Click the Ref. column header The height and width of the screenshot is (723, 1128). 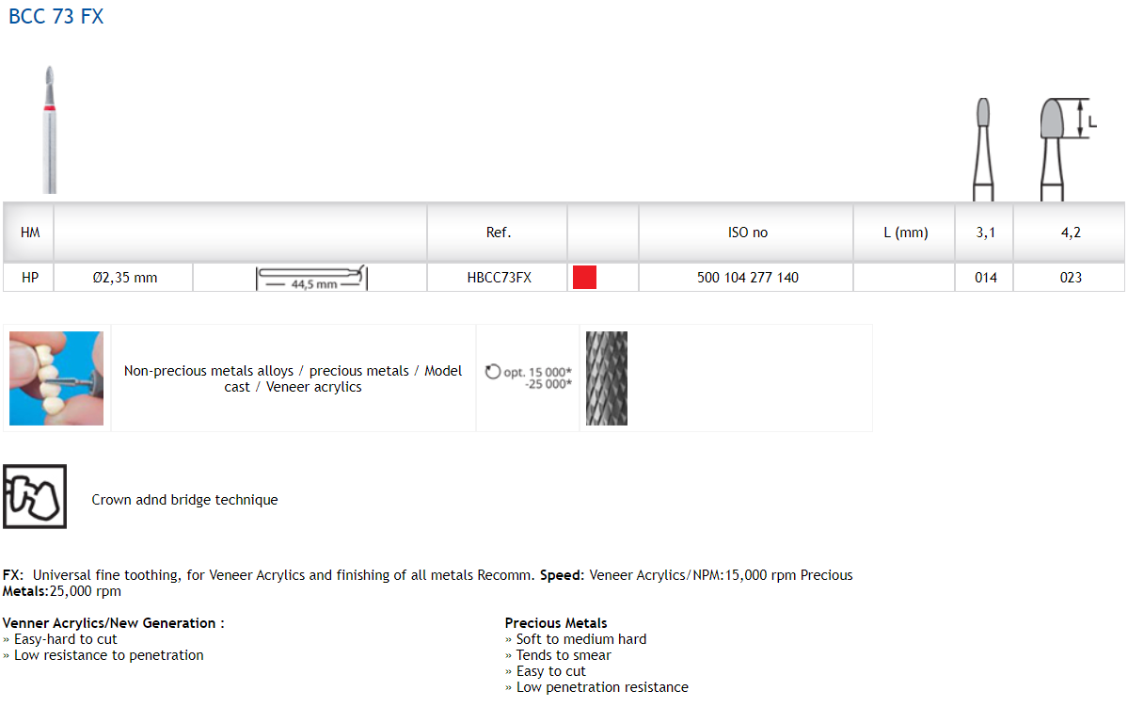click(x=499, y=233)
